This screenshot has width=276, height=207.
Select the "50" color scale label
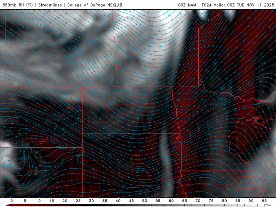coord(145,201)
